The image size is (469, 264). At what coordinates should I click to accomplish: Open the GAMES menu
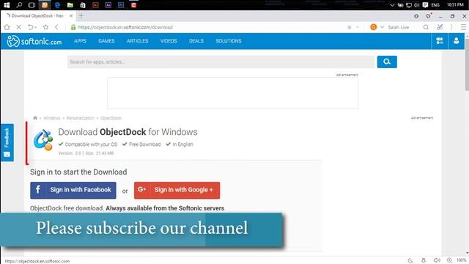tap(106, 41)
